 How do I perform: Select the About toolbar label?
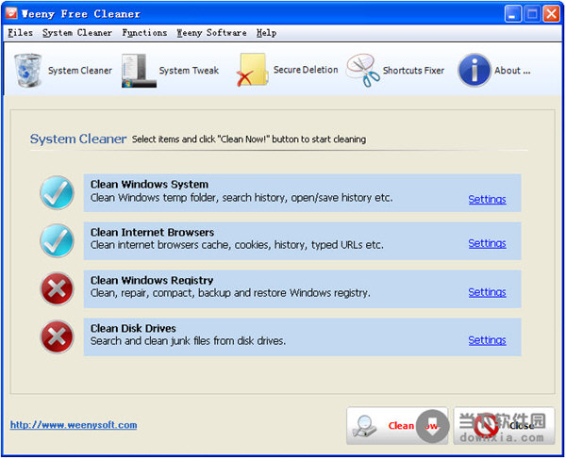(512, 71)
